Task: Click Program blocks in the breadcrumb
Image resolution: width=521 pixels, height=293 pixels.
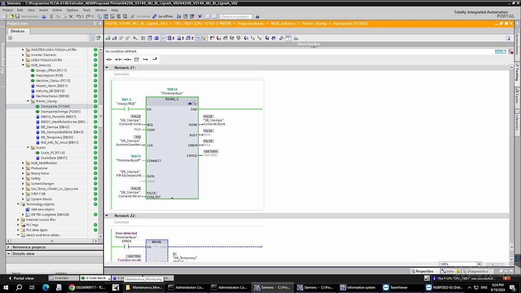Action: click(x=251, y=24)
